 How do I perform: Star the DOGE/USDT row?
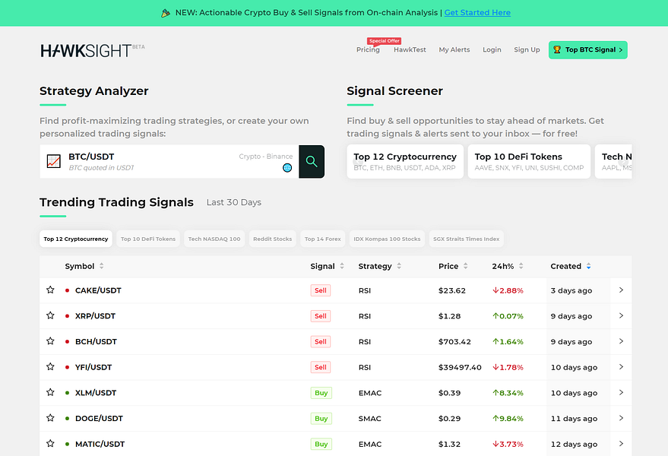(x=50, y=418)
